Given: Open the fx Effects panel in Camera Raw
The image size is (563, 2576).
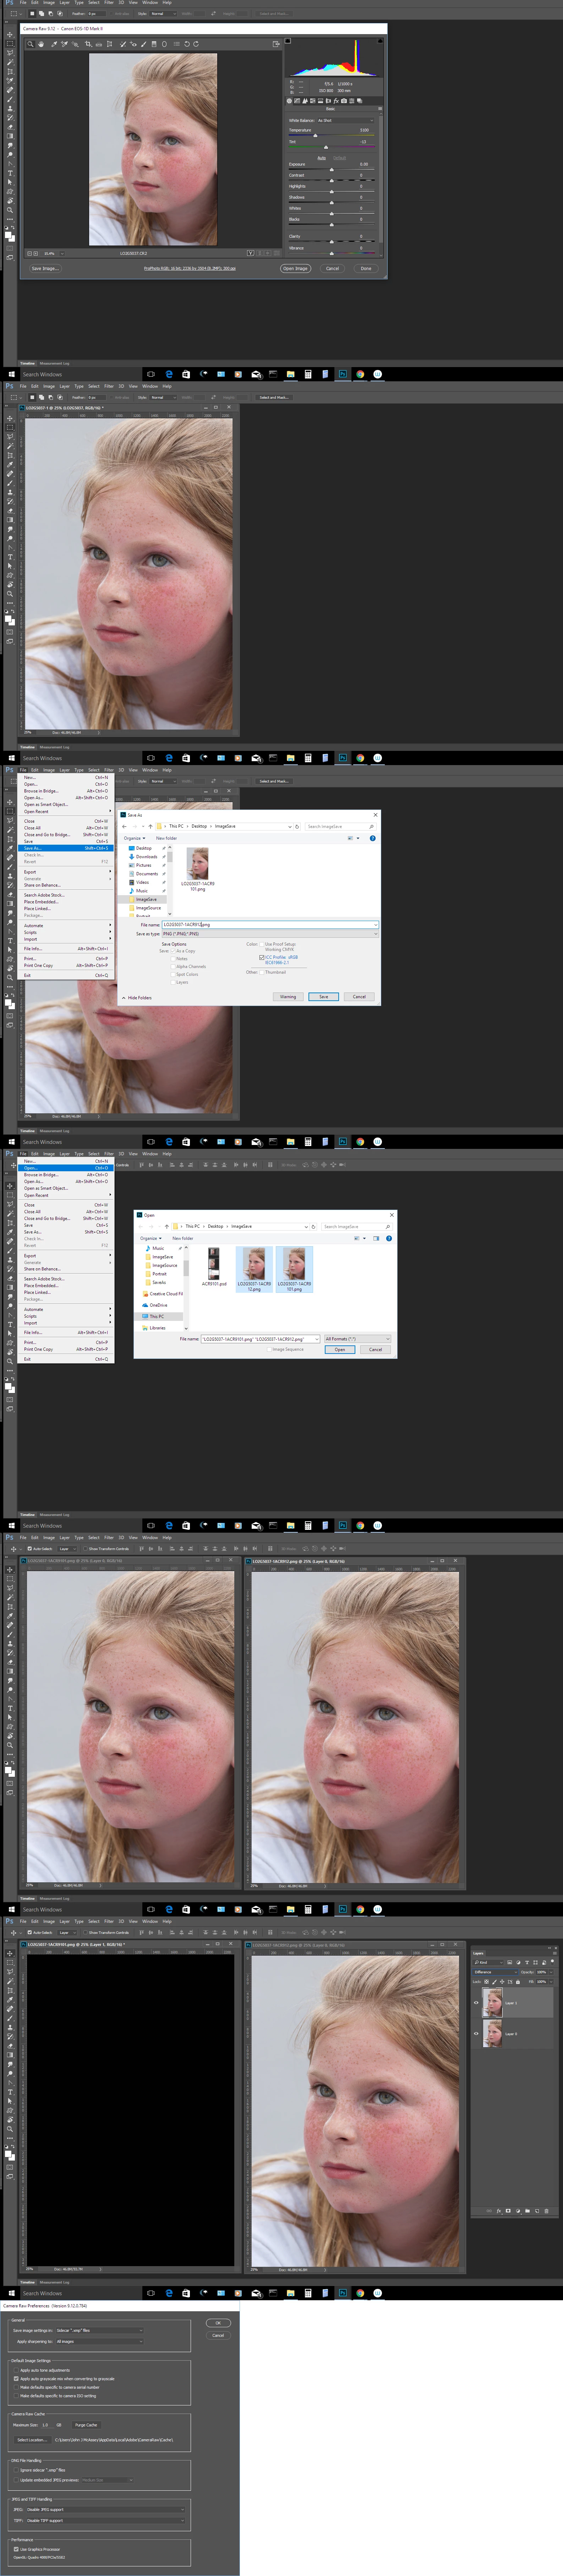Looking at the screenshot, I should pos(337,101).
